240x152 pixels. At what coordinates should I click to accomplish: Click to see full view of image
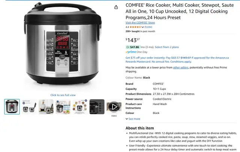coord(63,95)
